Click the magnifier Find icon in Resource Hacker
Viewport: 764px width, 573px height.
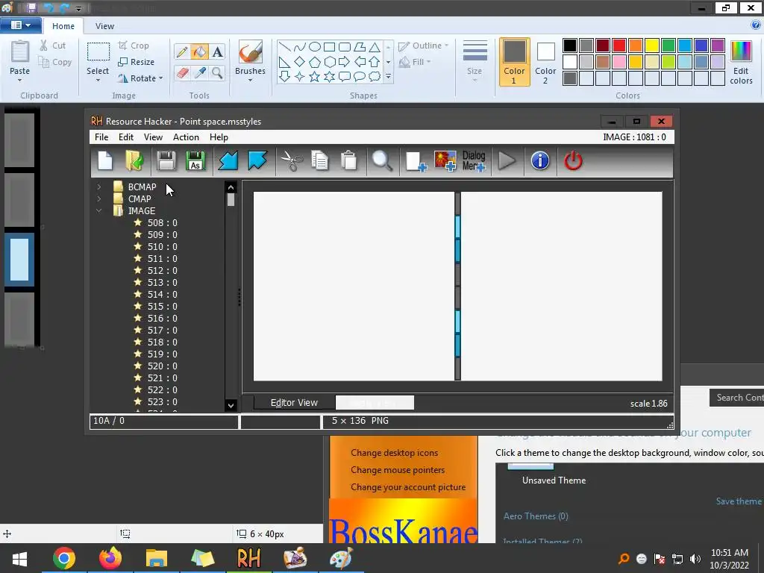click(381, 161)
